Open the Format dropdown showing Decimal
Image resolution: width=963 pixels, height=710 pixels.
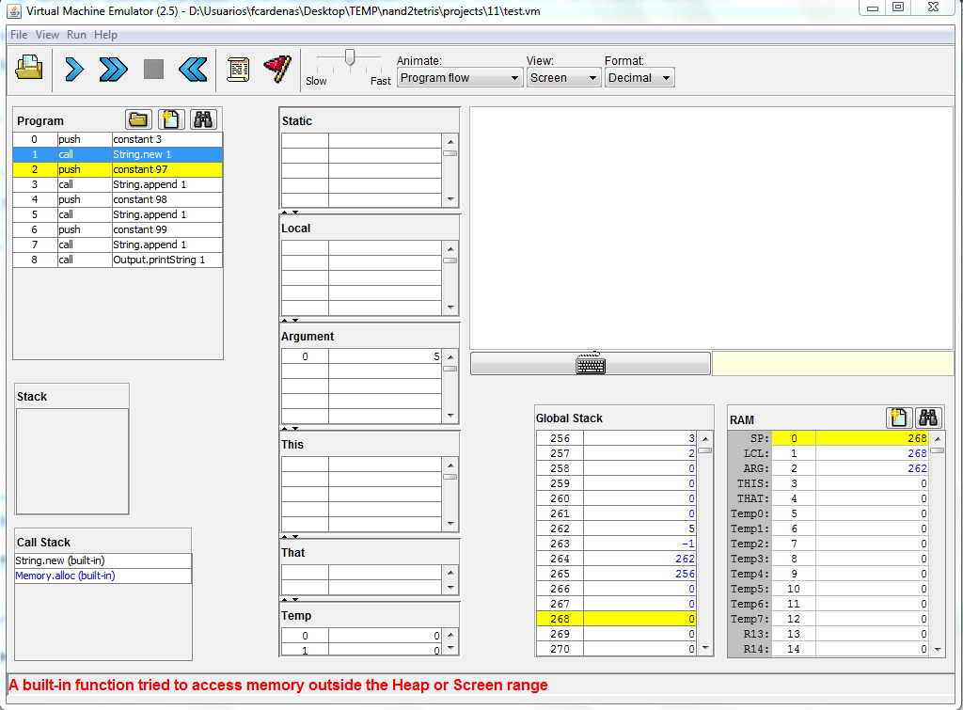tap(639, 78)
